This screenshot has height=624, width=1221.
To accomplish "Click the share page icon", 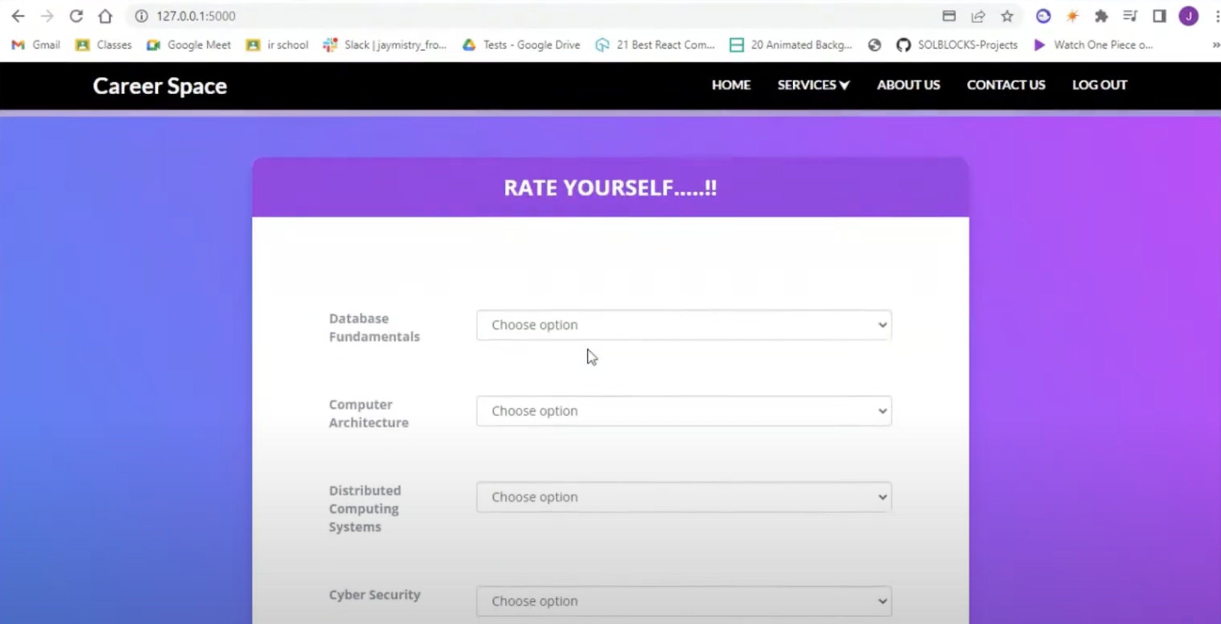I will pyautogui.click(x=978, y=16).
